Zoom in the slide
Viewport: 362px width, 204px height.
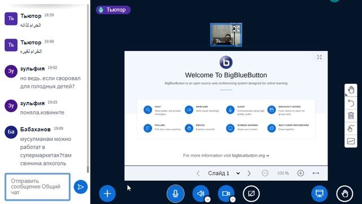tap(300, 173)
